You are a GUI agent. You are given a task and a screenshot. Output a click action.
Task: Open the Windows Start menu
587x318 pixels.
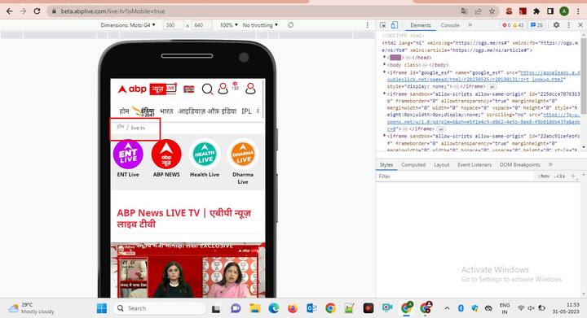click(x=101, y=308)
